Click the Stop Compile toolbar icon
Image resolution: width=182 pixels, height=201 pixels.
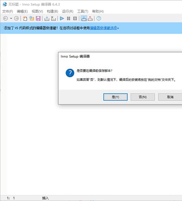pyautogui.click(x=53, y=19)
